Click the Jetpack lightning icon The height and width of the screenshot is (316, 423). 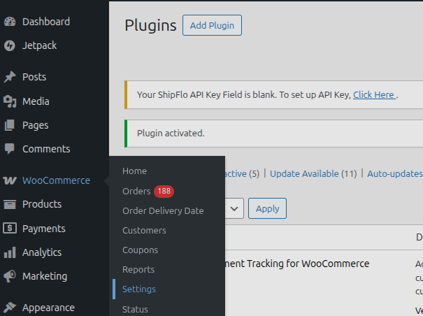[x=10, y=45]
